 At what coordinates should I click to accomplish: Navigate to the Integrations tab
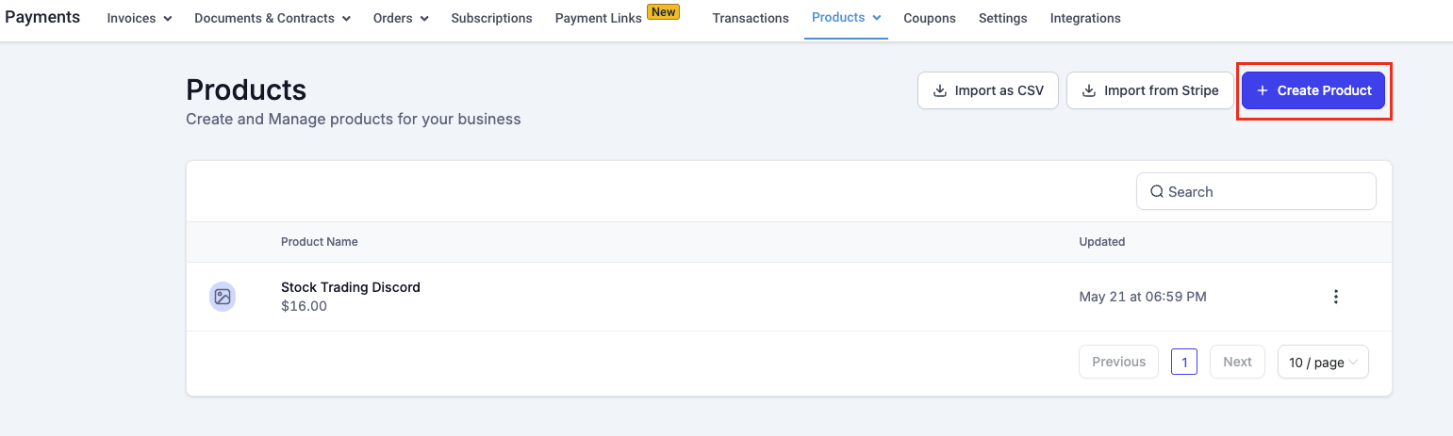click(x=1085, y=18)
